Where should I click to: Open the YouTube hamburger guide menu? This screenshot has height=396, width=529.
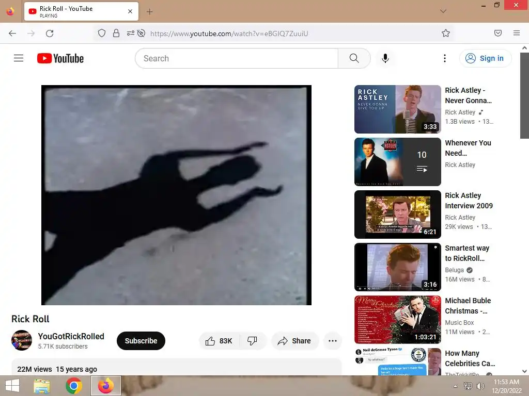19,58
